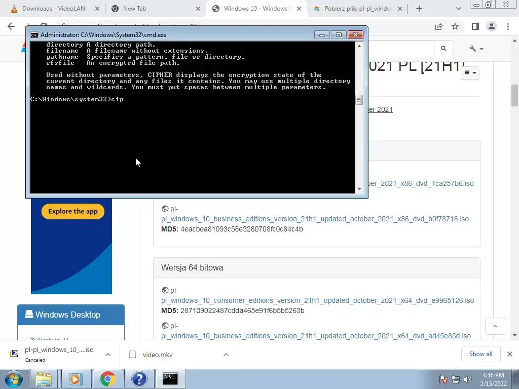Close the New Tab browser tab
This screenshot has width=519, height=389.
coord(198,9)
